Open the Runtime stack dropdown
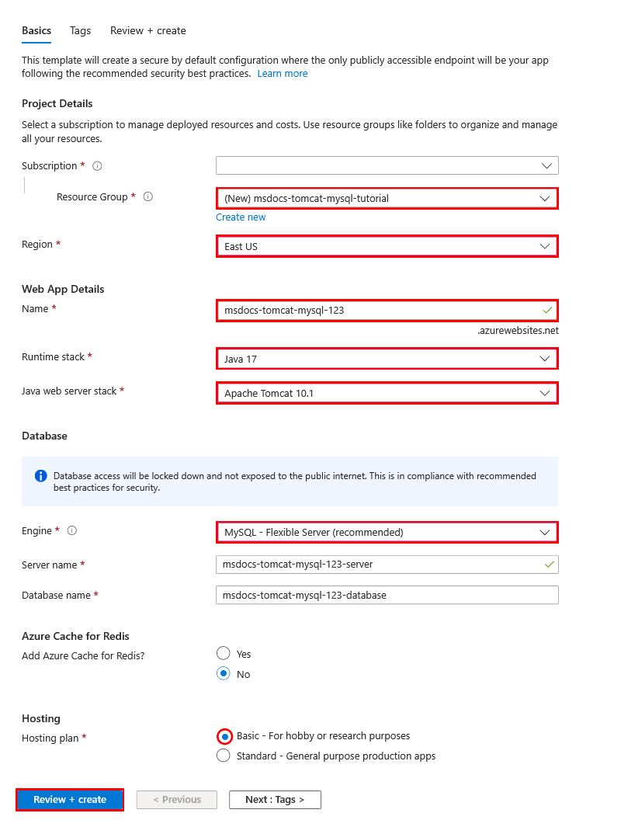This screenshot has width=621, height=827. coord(387,359)
